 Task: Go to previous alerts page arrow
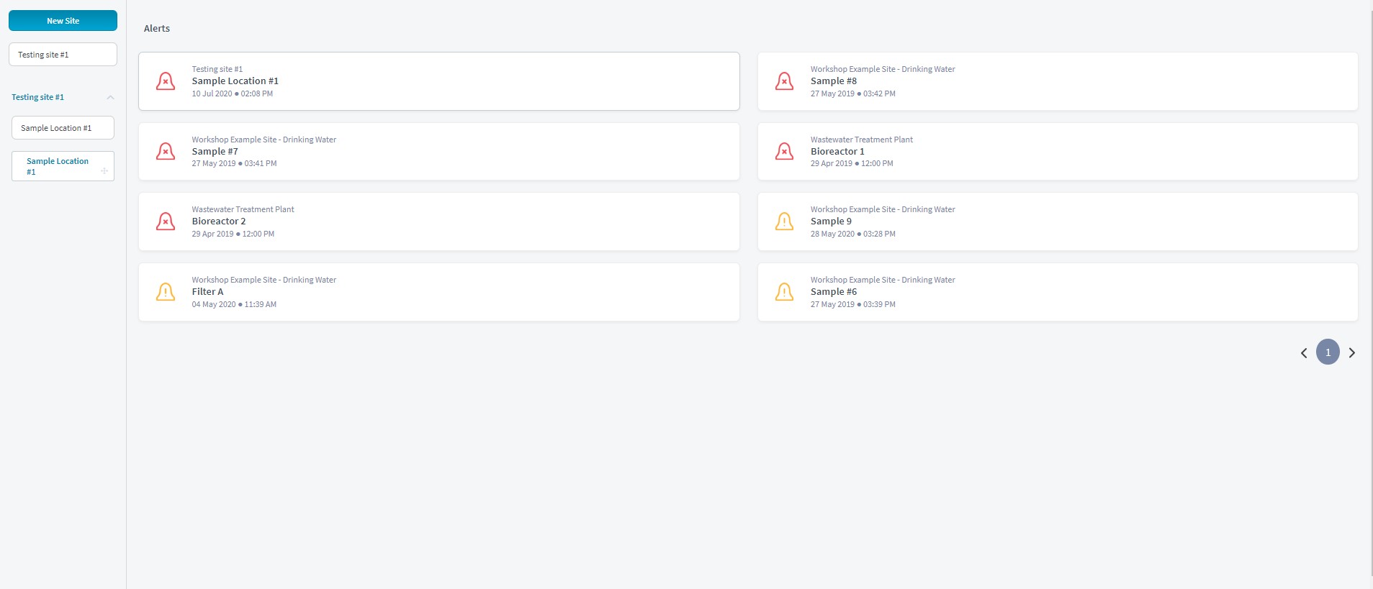pyautogui.click(x=1304, y=352)
